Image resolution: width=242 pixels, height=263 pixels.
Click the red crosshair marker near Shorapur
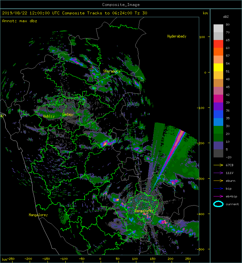[92, 69]
